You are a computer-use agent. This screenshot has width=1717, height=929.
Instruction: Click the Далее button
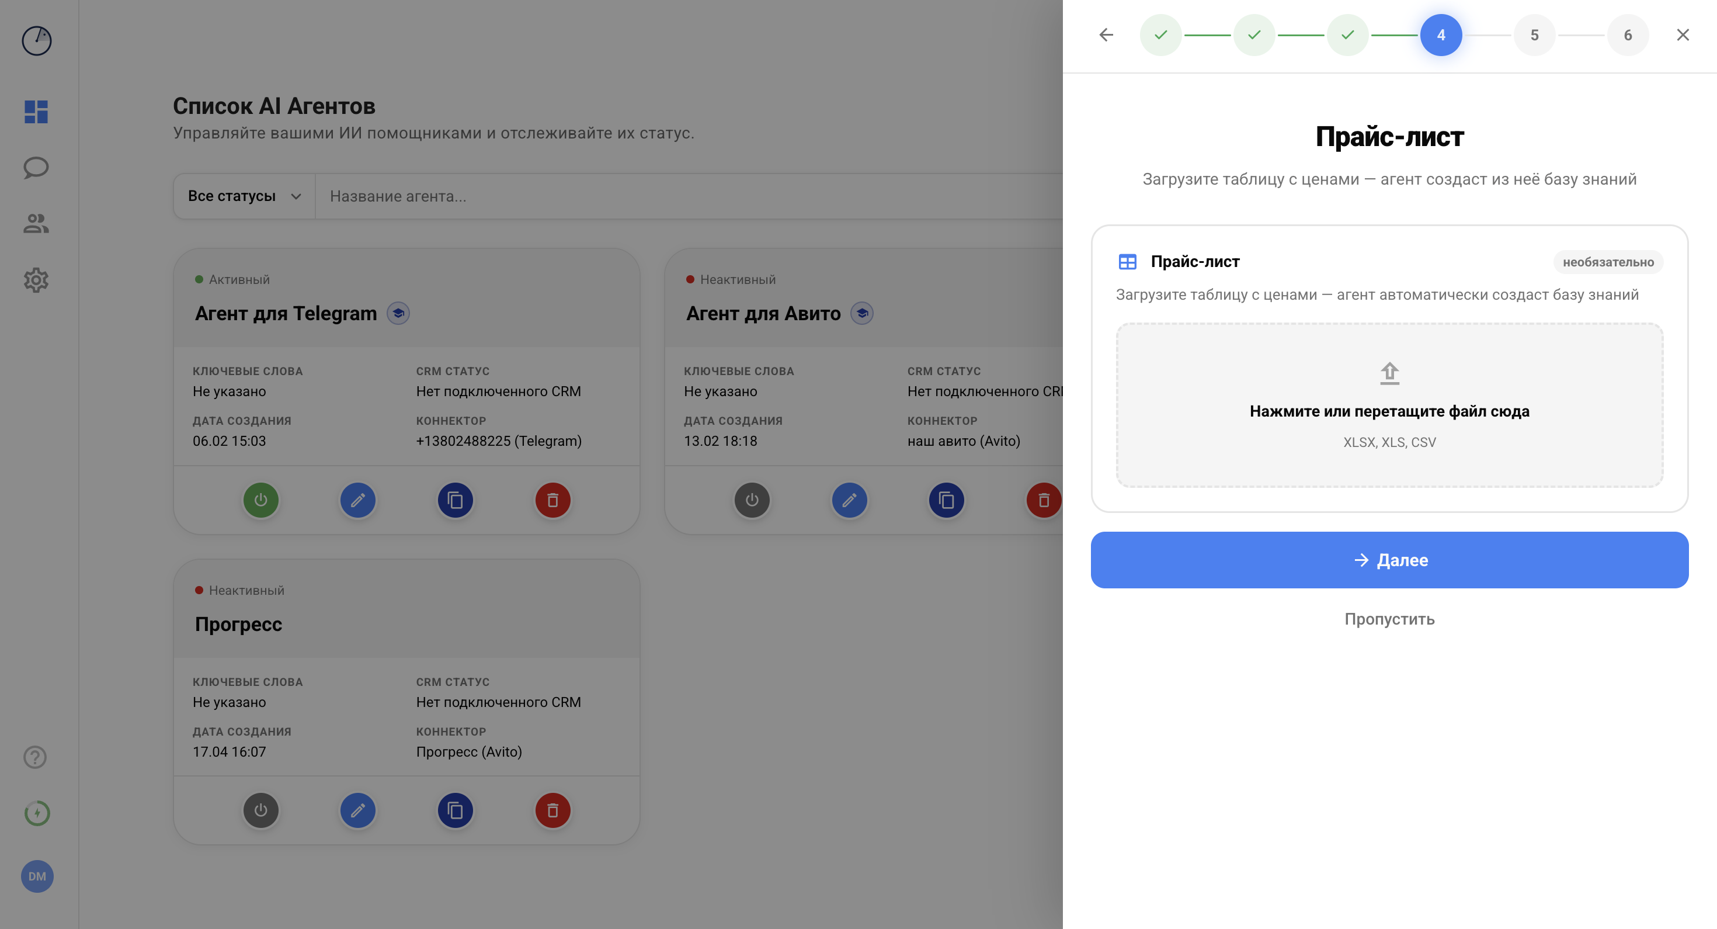coord(1389,560)
